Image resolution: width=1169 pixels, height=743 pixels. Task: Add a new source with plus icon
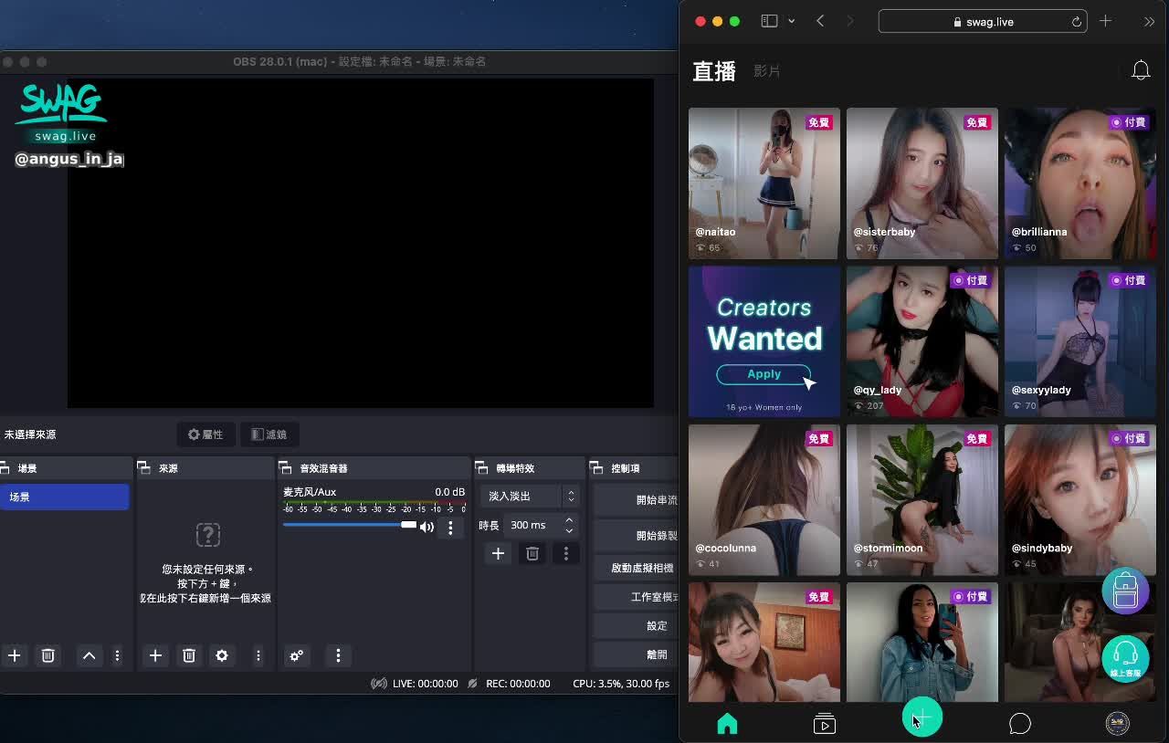[x=155, y=655]
